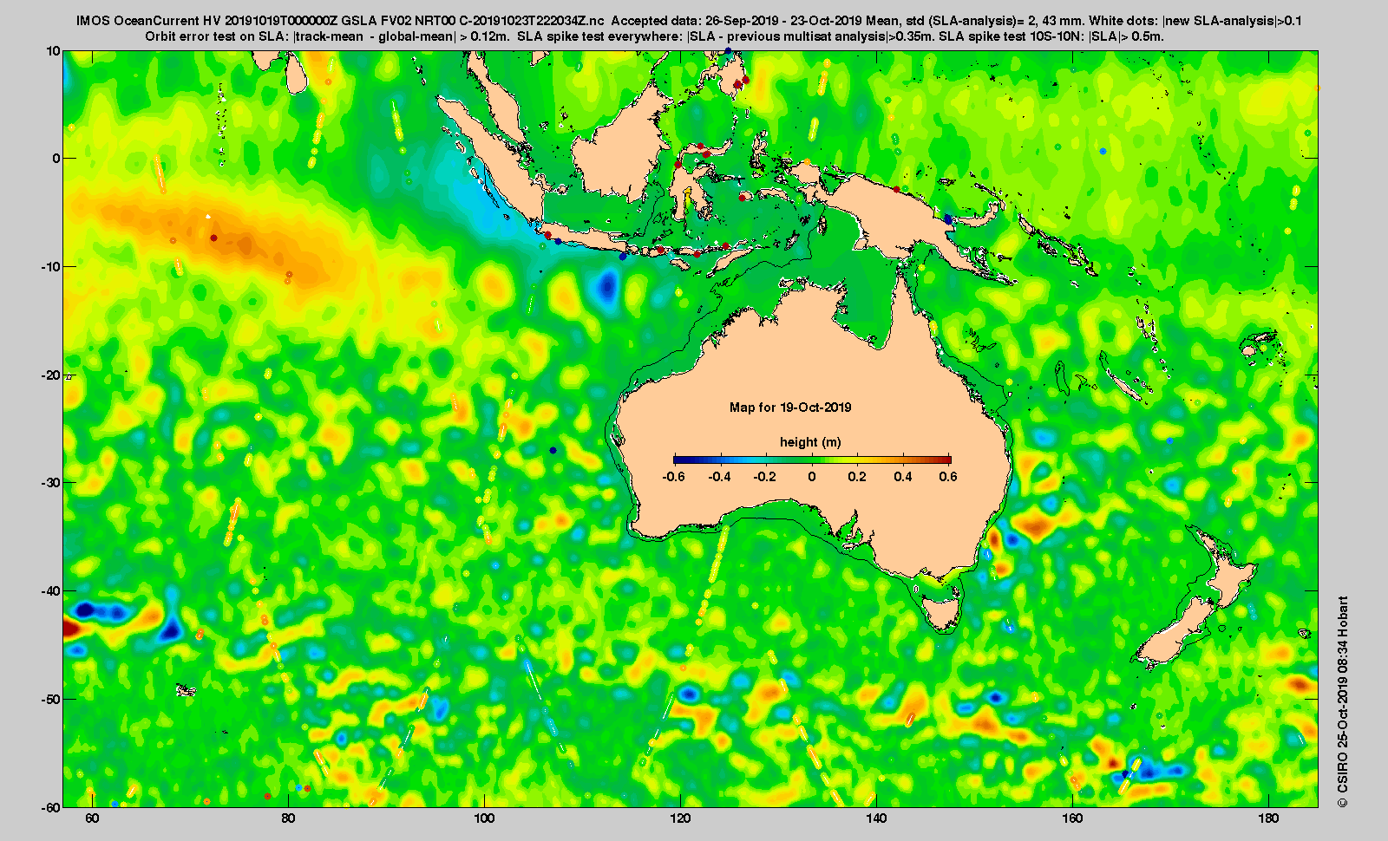Screen dimensions: 1388x841
Task: Click the 'height (m)' colorbar title
Action: [810, 442]
